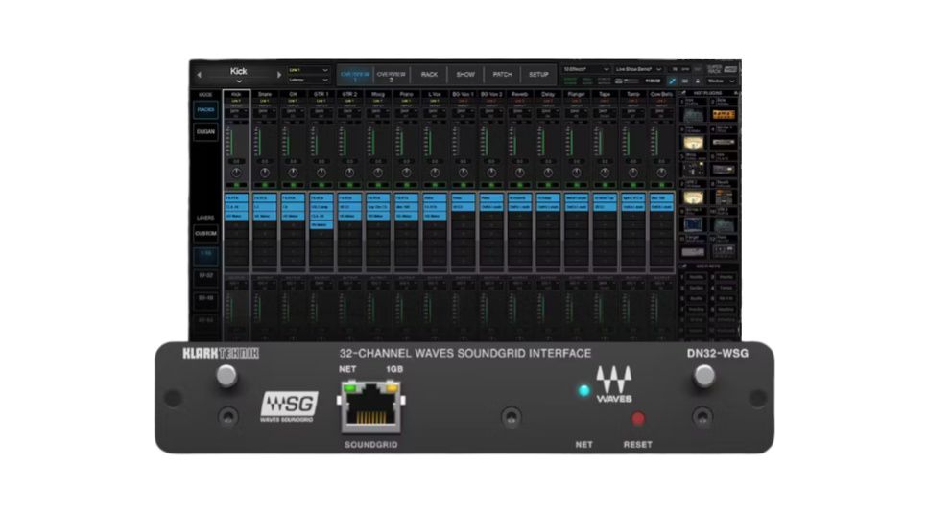Open the session dropdown left of Live Show Demo
The height and width of the screenshot is (511, 928).
pyautogui.click(x=586, y=69)
